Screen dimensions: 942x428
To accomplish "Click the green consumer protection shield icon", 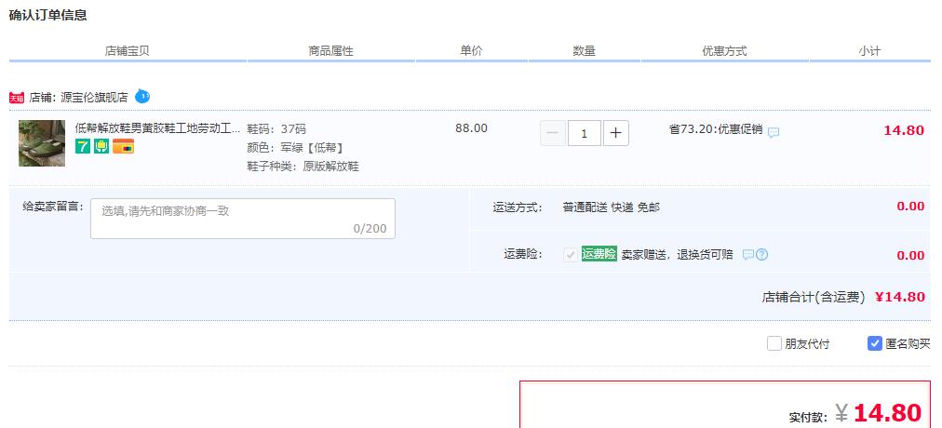I will tap(101, 146).
